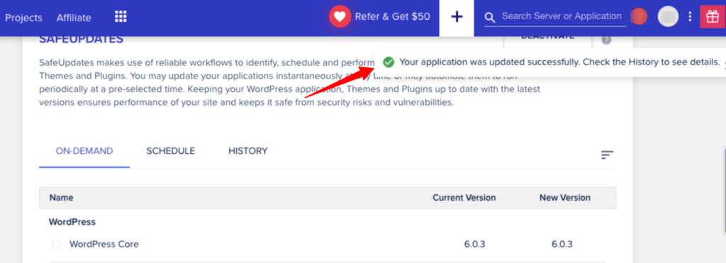Click the green success checkmark icon
726x263 pixels.
[x=389, y=62]
